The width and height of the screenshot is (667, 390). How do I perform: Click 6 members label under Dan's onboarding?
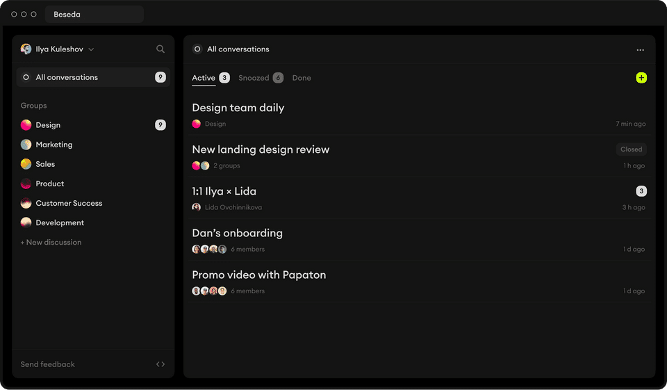point(247,249)
